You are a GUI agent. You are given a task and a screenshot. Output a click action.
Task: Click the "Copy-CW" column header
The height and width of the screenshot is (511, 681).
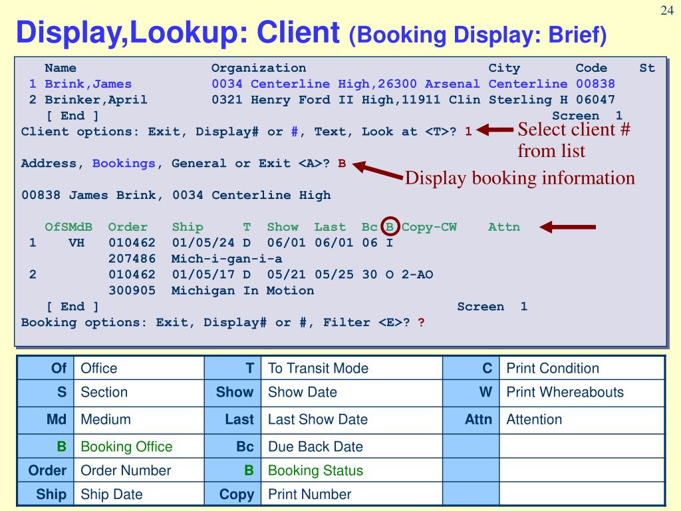tap(429, 228)
